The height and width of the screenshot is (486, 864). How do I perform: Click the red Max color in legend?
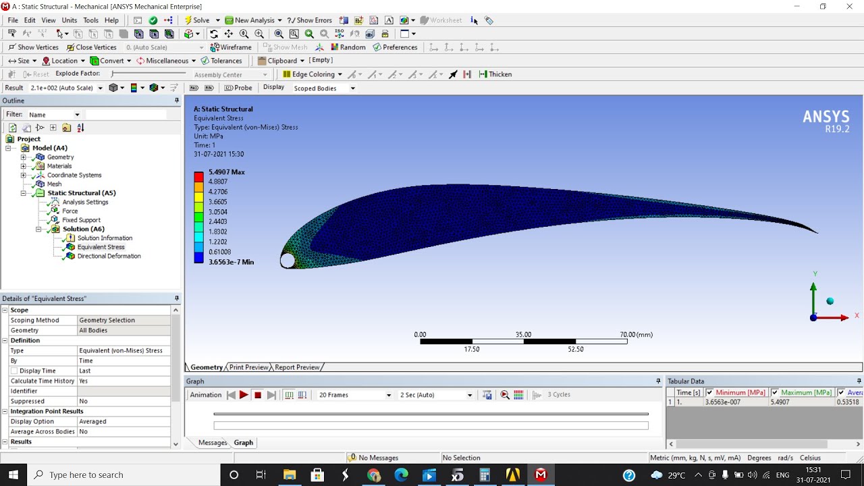point(198,177)
